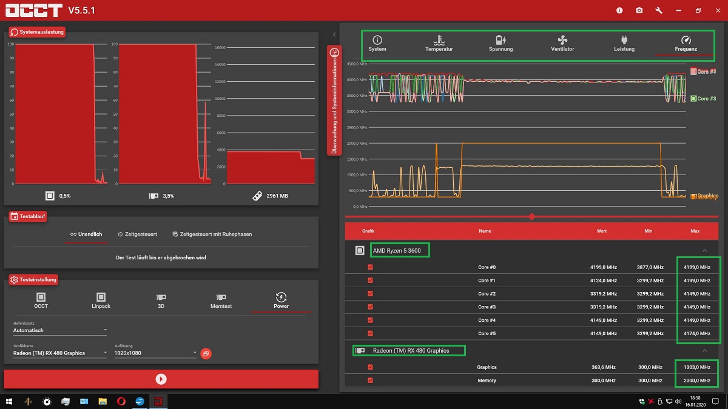Switch to the Temperatur tab
This screenshot has height=409, width=728.
click(439, 44)
